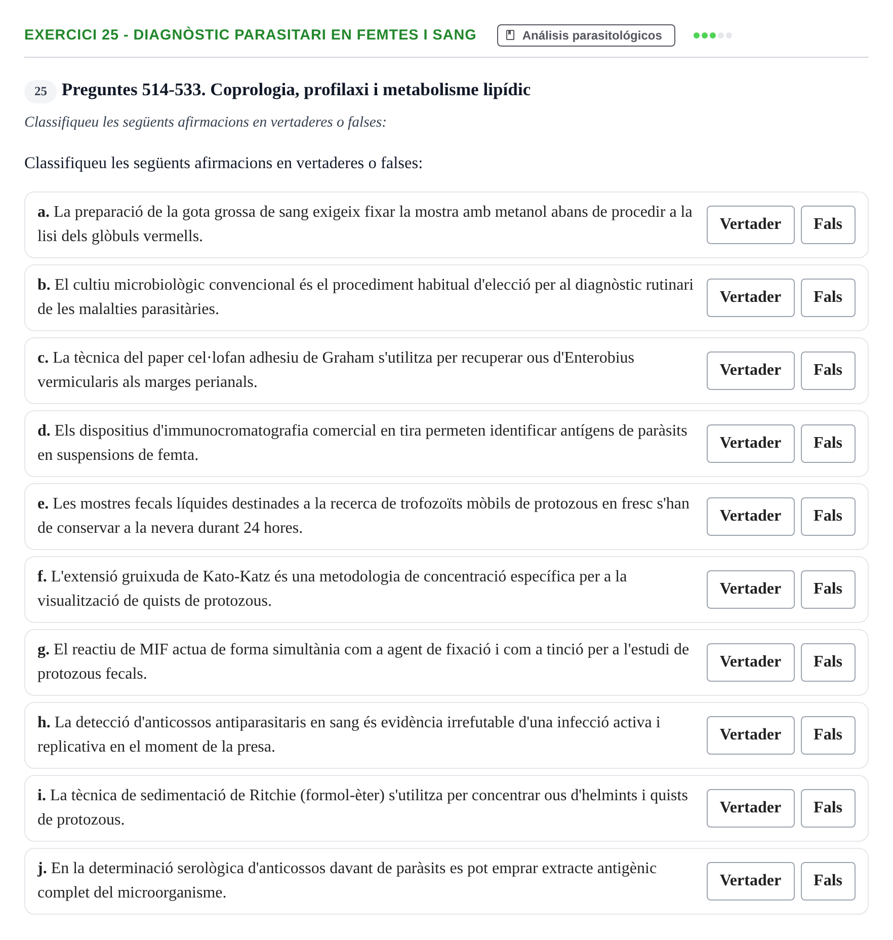Viewport: 893px width, 940px height.
Task: Mark statement h on antibodies as Fals
Action: (828, 735)
